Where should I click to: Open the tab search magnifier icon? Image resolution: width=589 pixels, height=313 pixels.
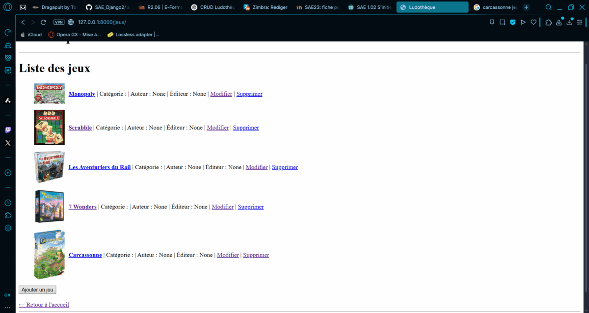[x=548, y=7]
